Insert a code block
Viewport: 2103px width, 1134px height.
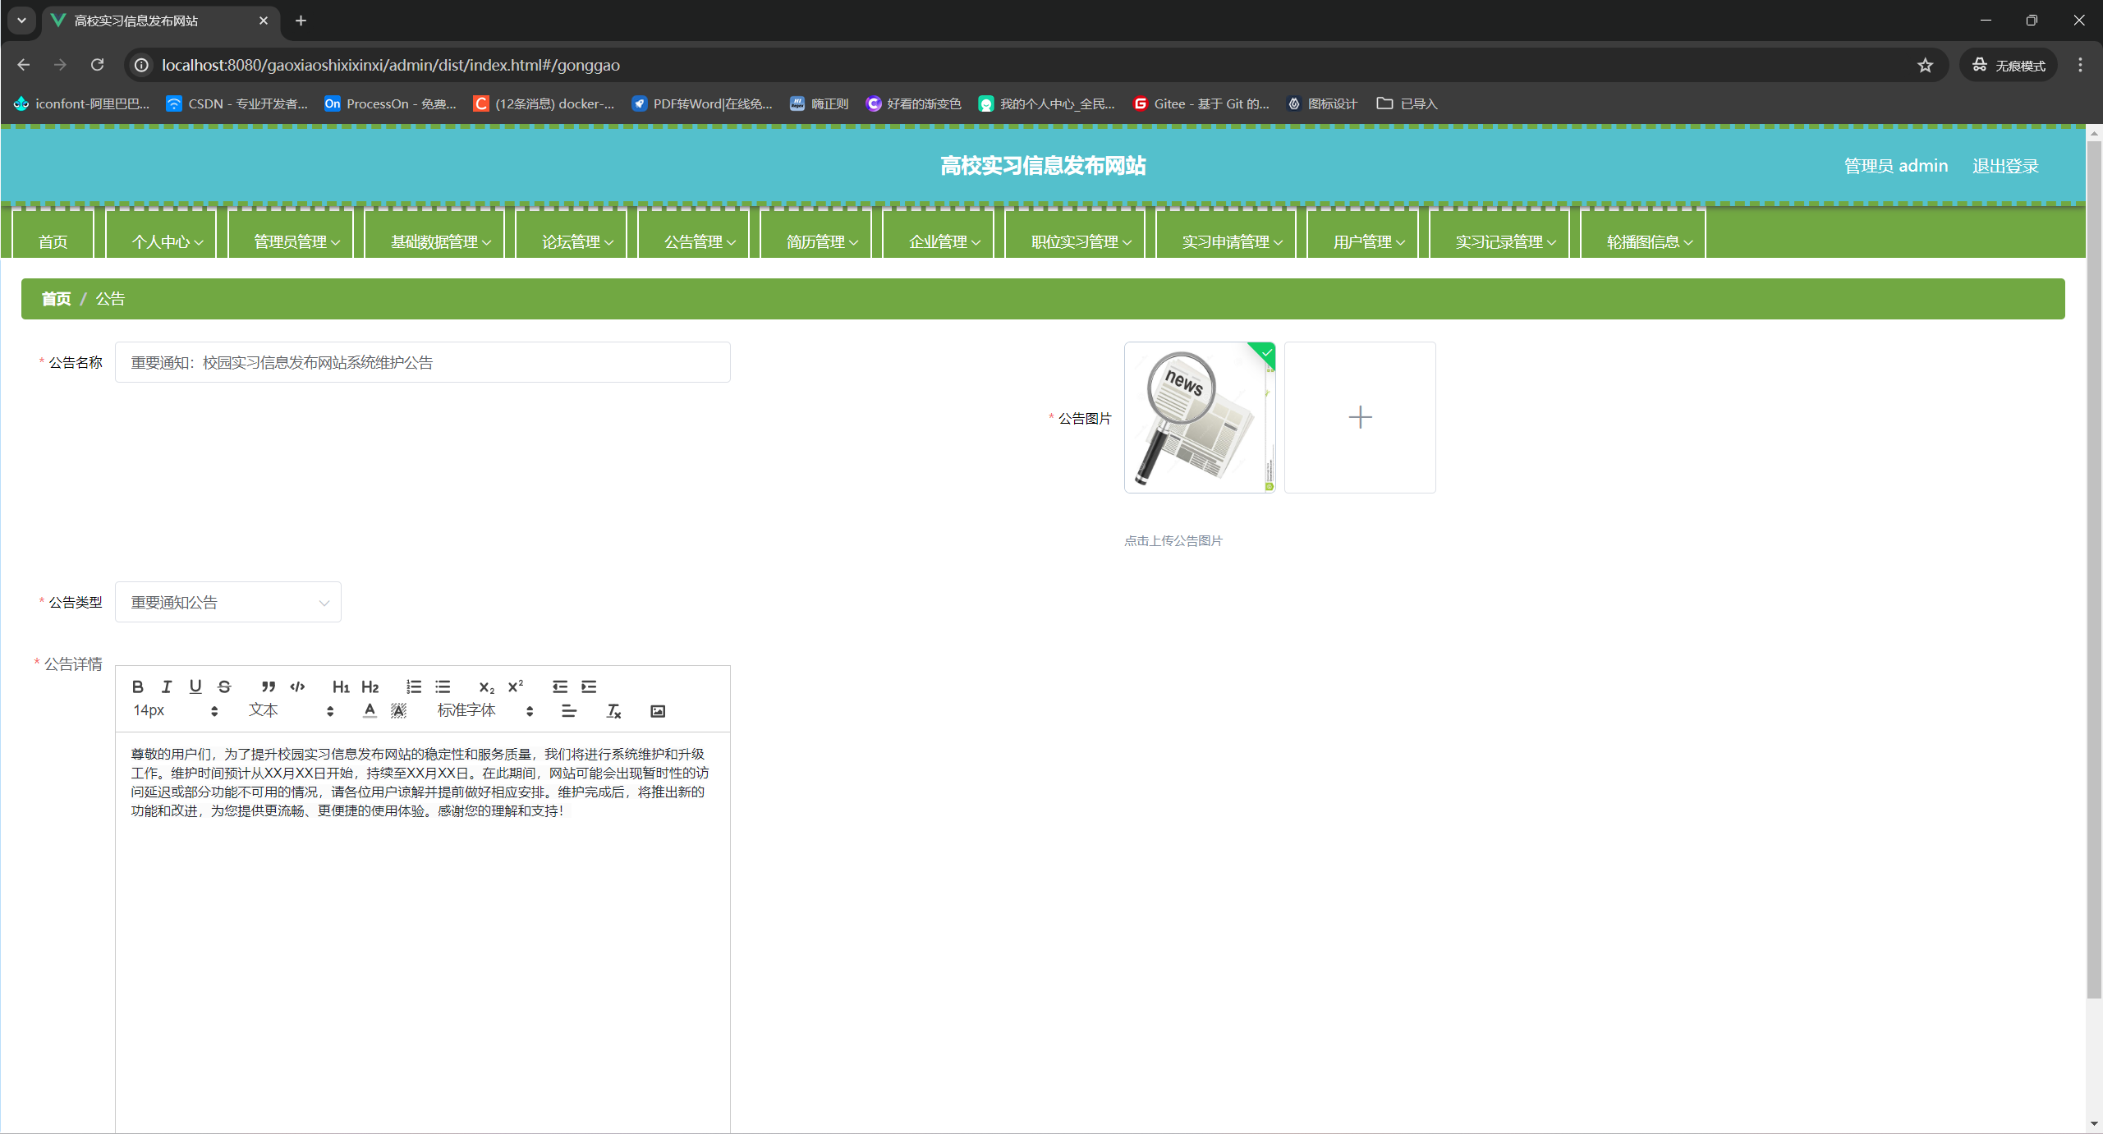click(297, 686)
